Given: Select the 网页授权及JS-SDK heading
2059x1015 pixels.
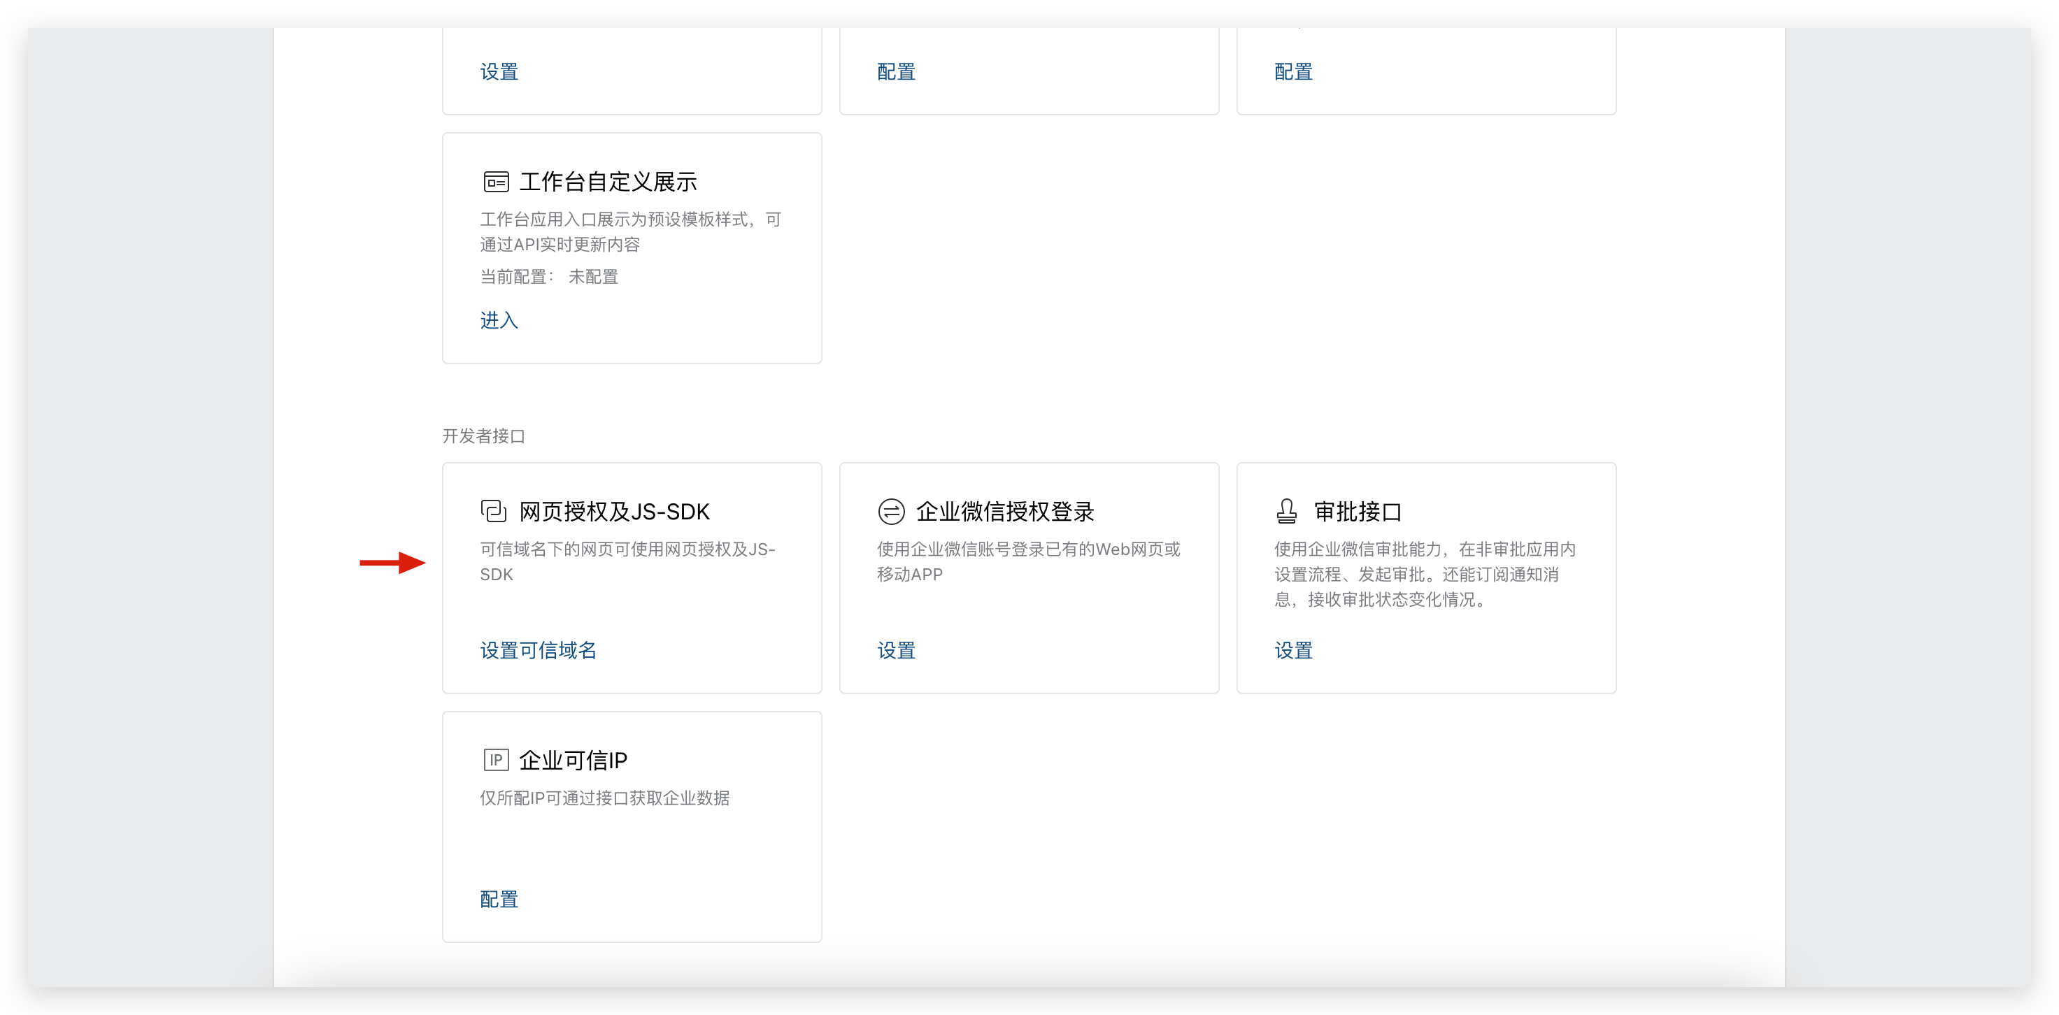Looking at the screenshot, I should [x=614, y=512].
